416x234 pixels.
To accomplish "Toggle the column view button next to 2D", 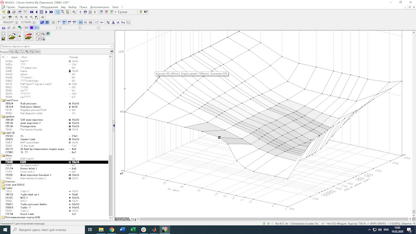I will pos(47,23).
